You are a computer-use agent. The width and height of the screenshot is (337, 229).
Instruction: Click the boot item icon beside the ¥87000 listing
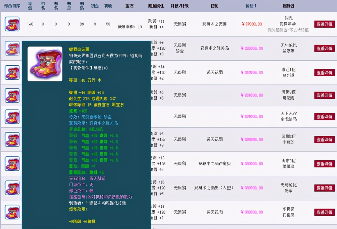click(x=12, y=24)
